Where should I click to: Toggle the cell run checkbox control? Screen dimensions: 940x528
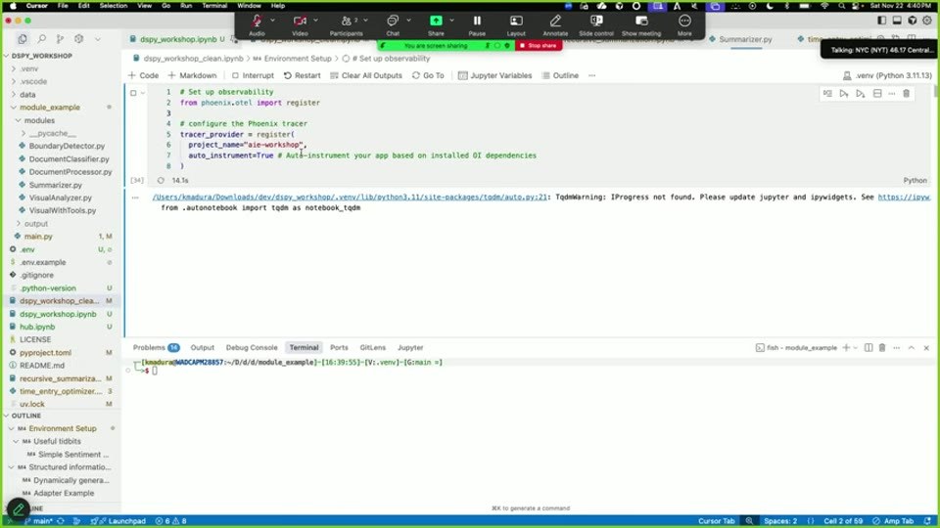[x=133, y=93]
